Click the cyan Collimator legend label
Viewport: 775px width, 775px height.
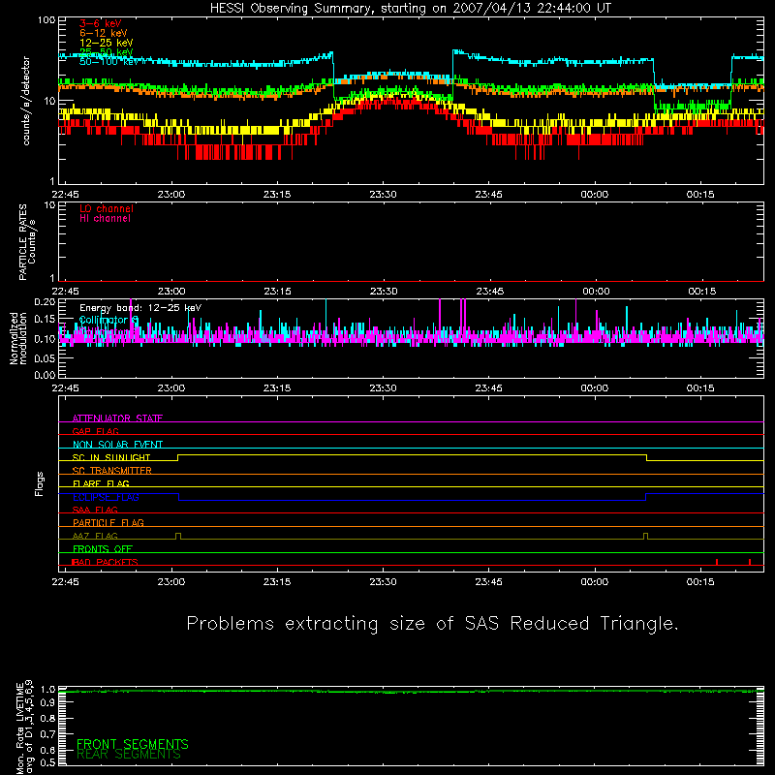click(108, 320)
